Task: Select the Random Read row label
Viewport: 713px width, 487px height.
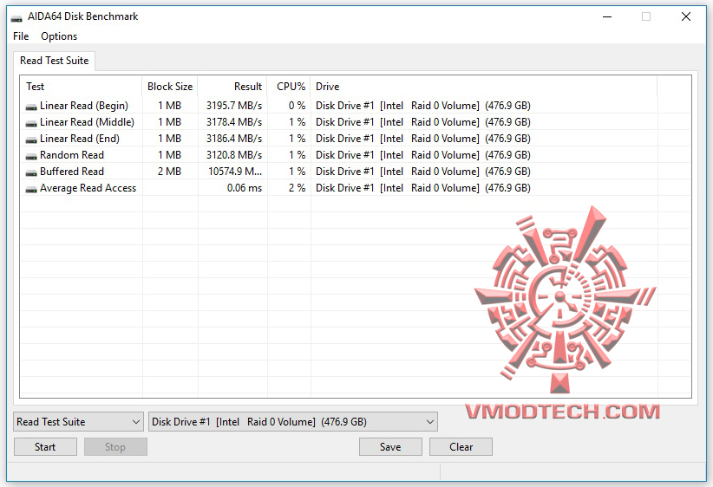Action: 72,155
